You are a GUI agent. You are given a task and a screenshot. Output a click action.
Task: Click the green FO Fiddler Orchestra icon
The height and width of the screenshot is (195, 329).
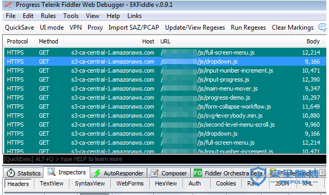click(x=197, y=173)
